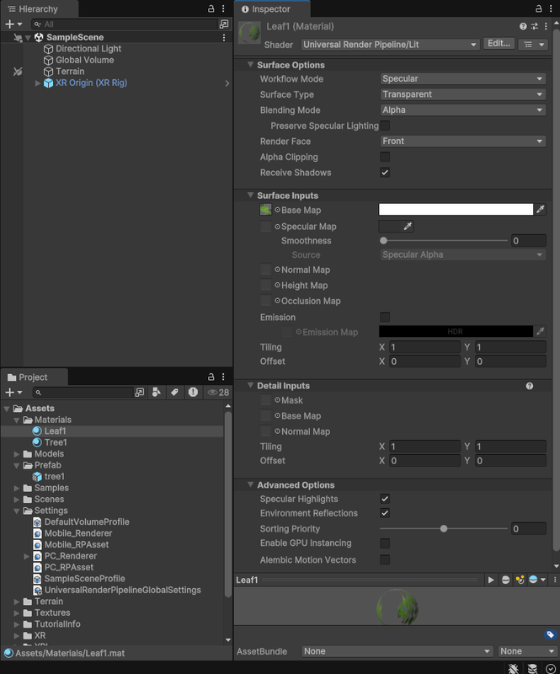
Task: Enable Alembic Motion Vectors checkbox
Action: coord(385,559)
